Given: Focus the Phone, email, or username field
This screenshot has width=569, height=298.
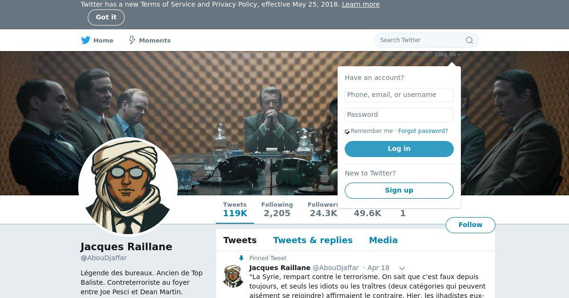Looking at the screenshot, I should 399,95.
